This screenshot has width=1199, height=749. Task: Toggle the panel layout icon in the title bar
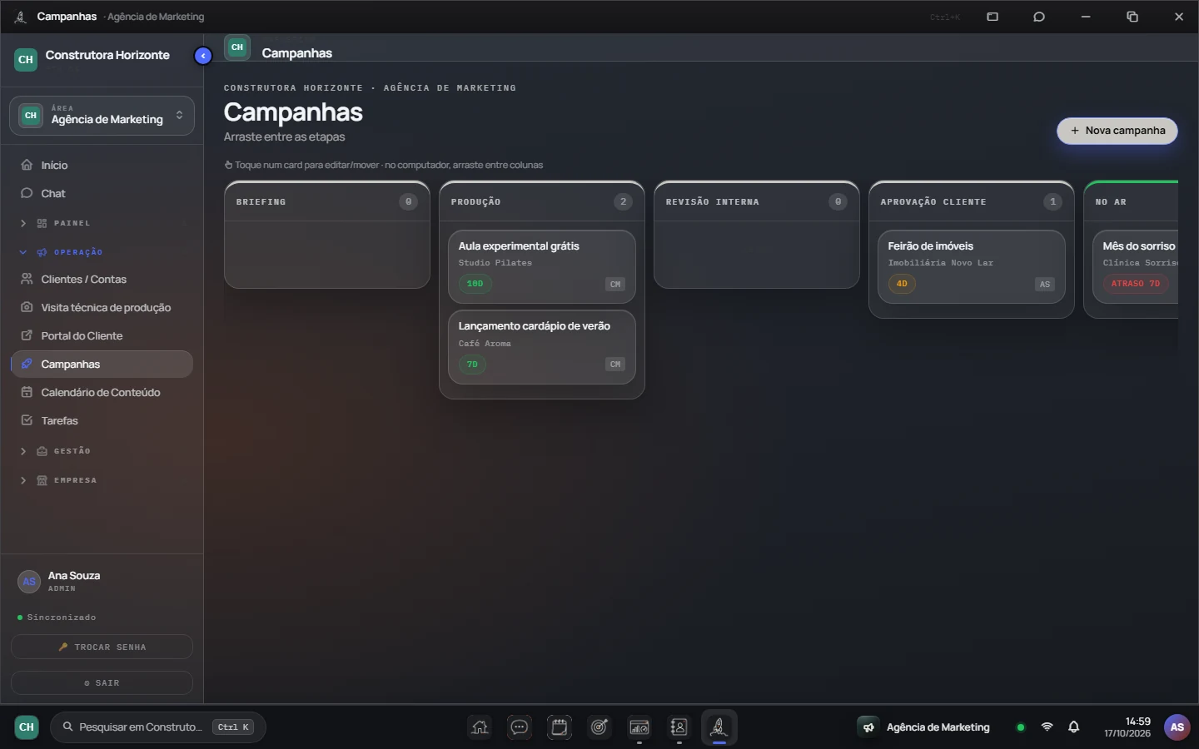click(993, 17)
